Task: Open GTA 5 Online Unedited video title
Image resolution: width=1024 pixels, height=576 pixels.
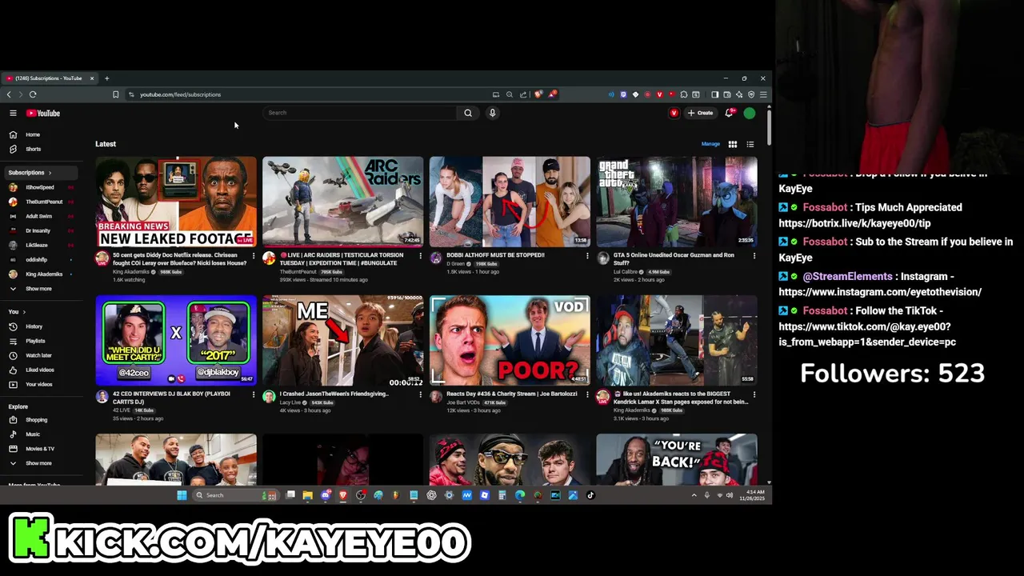Action: 674,259
